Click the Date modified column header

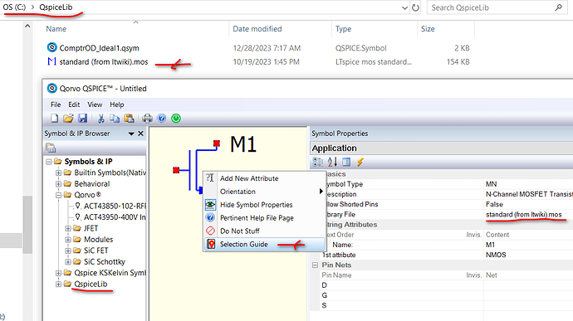tap(257, 29)
